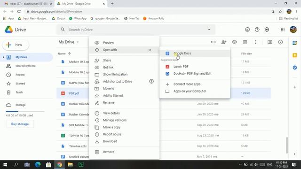
Task: Choose Report abuse
Action: (x=124, y=134)
